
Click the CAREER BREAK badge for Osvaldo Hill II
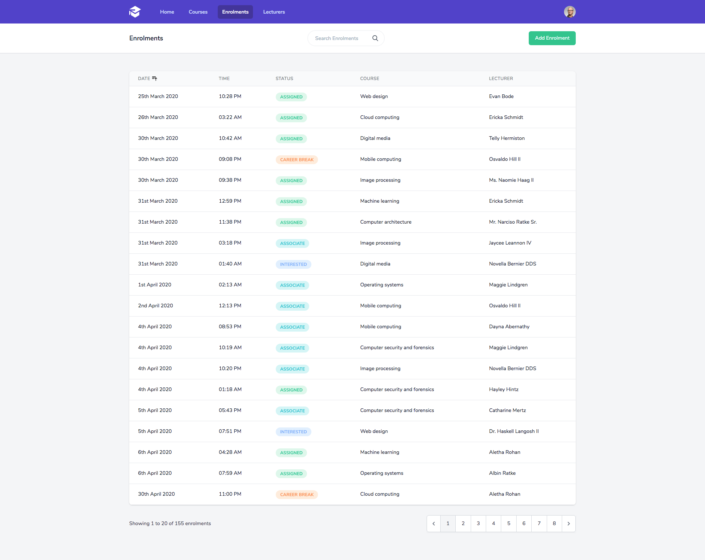[297, 160]
